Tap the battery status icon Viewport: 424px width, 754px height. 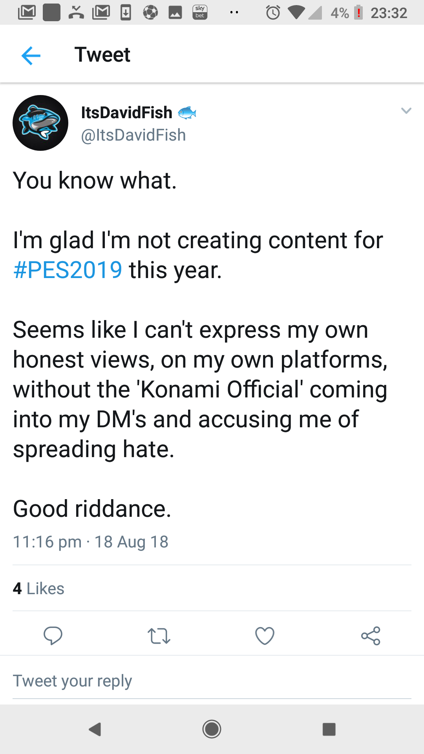pyautogui.click(x=358, y=13)
